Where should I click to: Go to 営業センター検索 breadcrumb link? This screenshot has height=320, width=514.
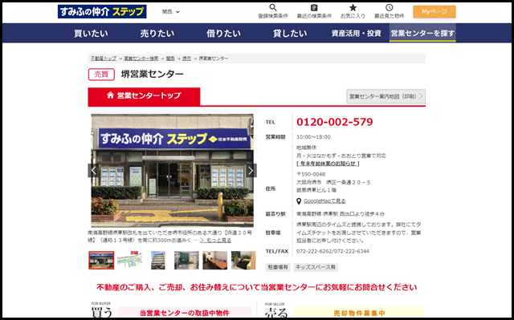[141, 59]
